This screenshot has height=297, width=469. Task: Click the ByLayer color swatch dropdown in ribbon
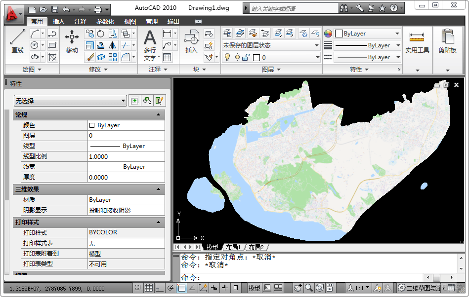pyautogui.click(x=368, y=34)
